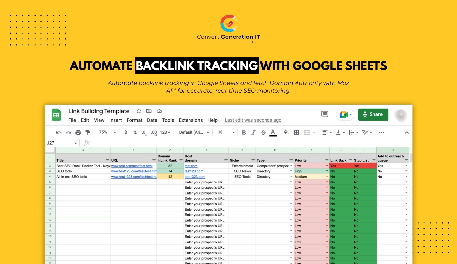Toggle strikethrough formatting
This screenshot has width=457, height=264.
pyautogui.click(x=263, y=132)
